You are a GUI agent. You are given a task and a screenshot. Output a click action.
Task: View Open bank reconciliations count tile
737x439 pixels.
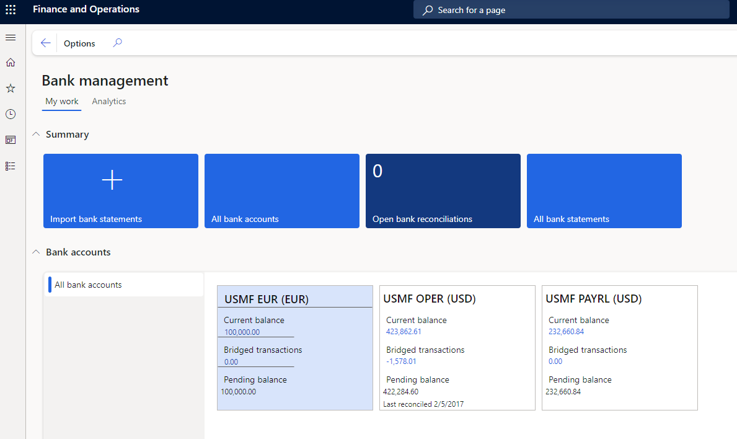443,190
